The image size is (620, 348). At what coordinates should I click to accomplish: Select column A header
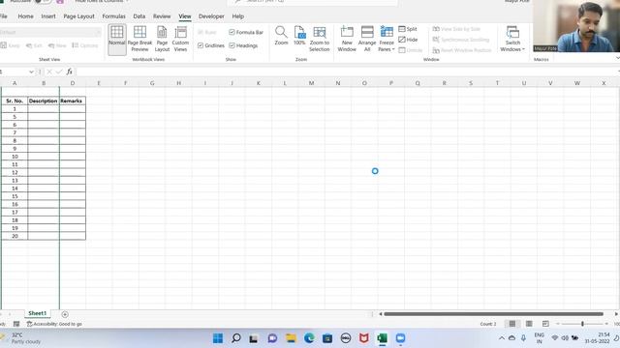click(x=15, y=83)
